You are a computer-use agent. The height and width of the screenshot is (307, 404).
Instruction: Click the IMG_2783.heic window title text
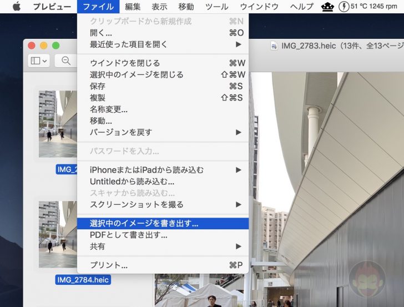click(342, 46)
